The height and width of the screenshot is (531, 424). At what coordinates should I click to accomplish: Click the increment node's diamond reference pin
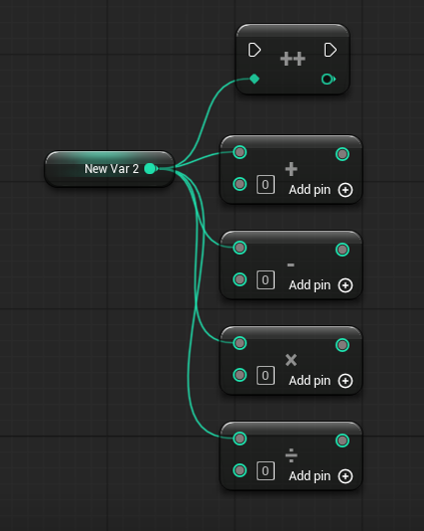(x=254, y=79)
